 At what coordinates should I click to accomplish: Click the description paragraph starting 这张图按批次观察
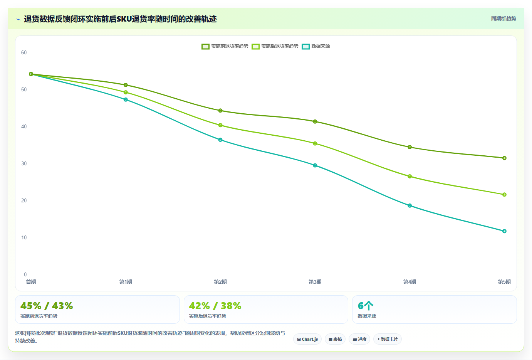point(150,337)
